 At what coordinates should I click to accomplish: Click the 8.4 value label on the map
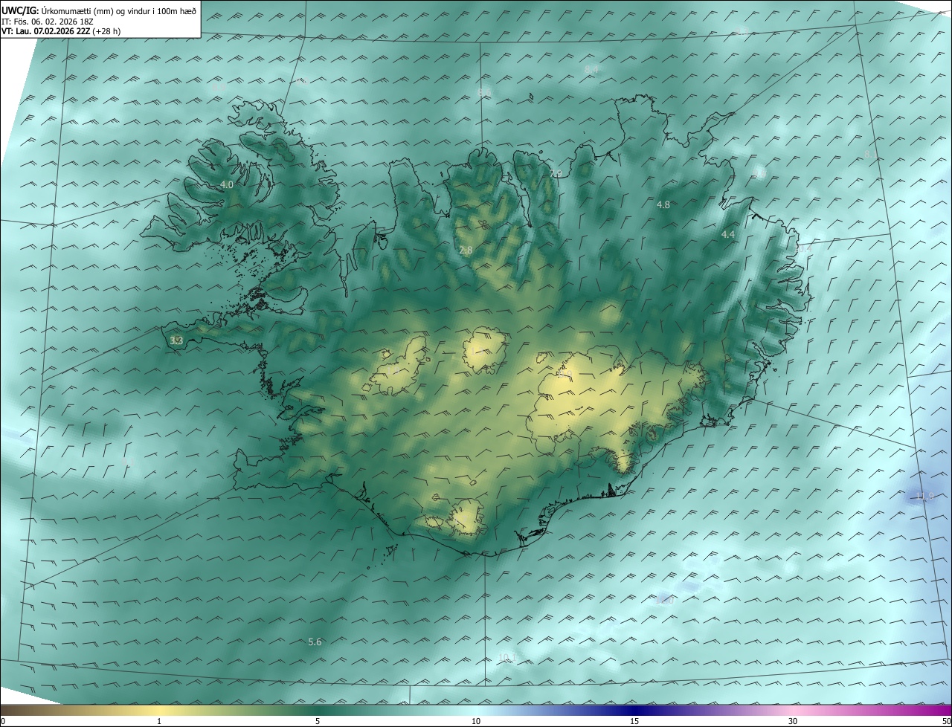[x=591, y=69]
